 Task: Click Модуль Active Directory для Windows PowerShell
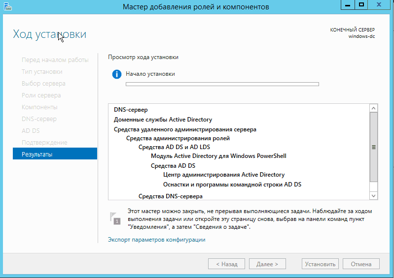[x=218, y=156]
